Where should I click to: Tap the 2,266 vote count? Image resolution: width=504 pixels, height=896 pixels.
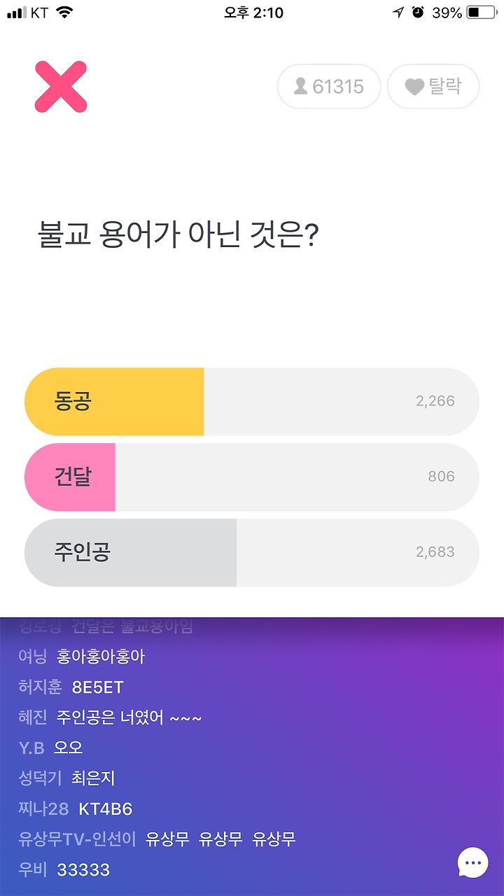click(x=435, y=401)
